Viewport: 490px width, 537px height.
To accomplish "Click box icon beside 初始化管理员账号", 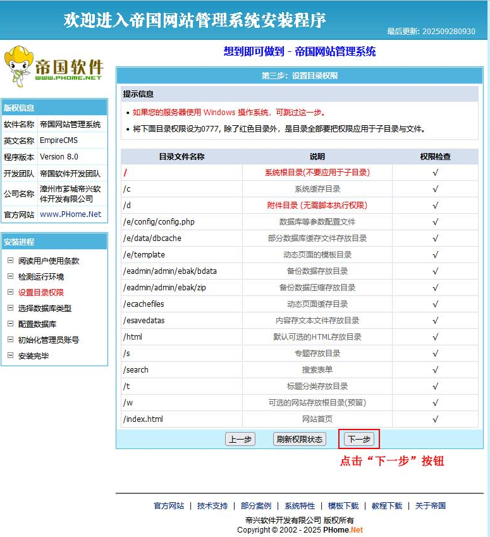I will [x=11, y=340].
